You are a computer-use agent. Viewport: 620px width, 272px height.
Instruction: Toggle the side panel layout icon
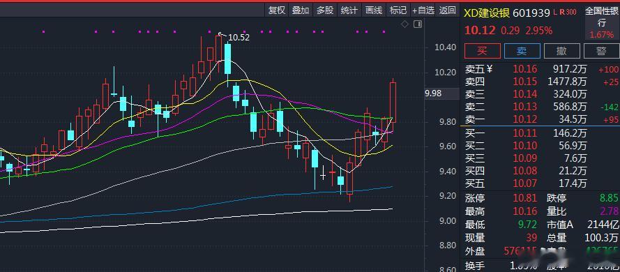pyautogui.click(x=418, y=24)
